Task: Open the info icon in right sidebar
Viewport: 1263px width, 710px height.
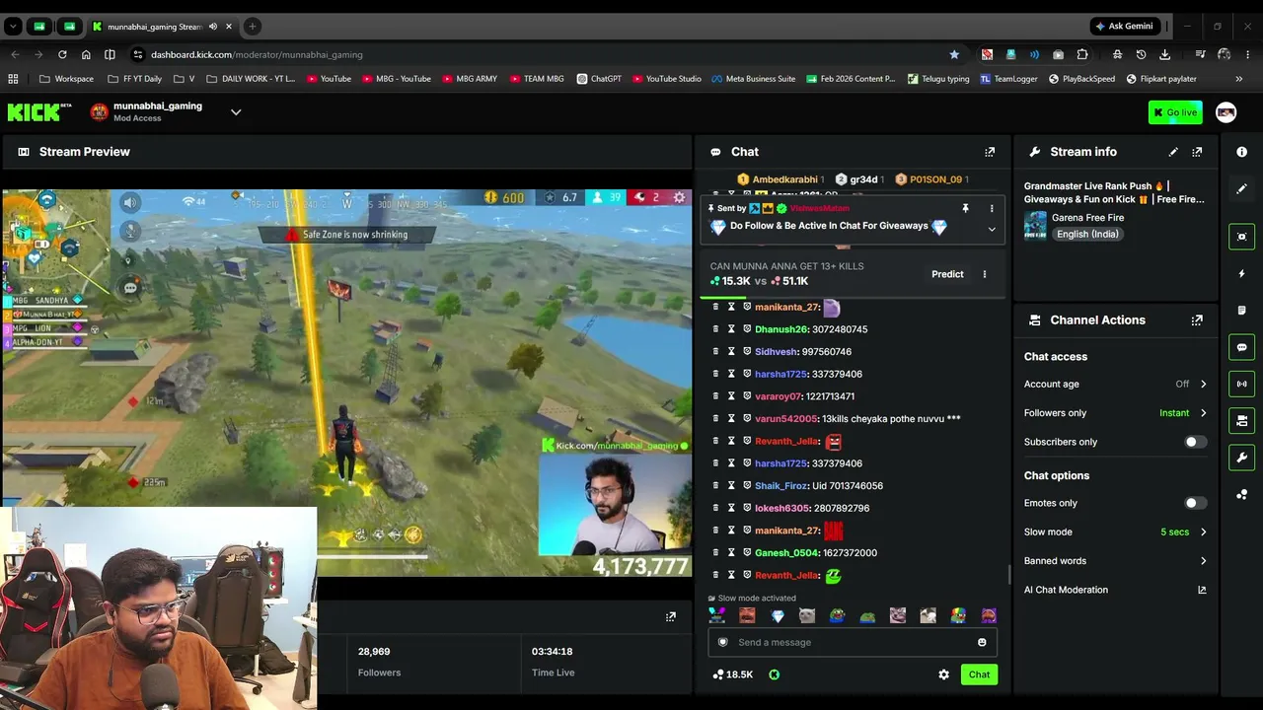Action: [x=1241, y=152]
